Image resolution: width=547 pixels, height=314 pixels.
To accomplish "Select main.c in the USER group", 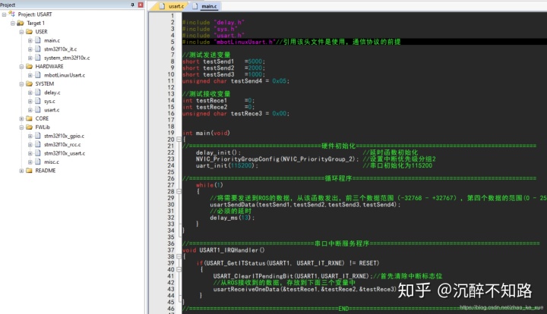I will [x=52, y=40].
